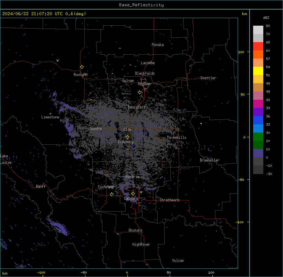Select the purple 10 dBZ color band
Image resolution: width=283 pixels, height=277 pixels.
pyautogui.click(x=258, y=153)
